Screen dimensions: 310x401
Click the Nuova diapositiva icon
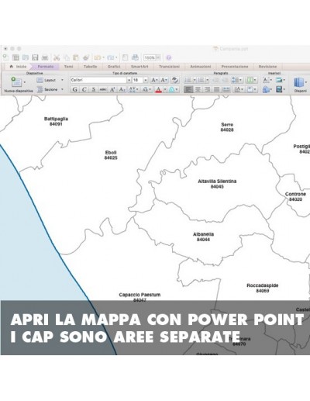pos(16,82)
